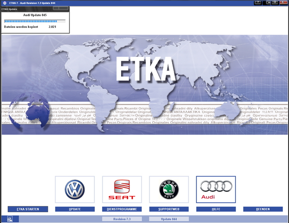Click the 2.021 file counter value

[x=52, y=27]
